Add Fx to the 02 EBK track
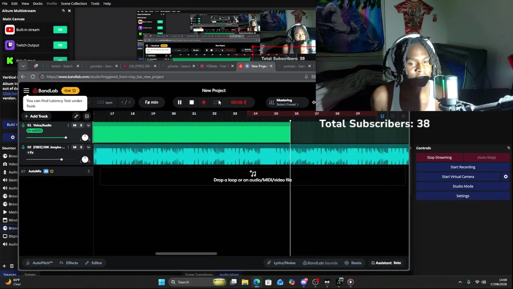This screenshot has width=513, height=289. [x=30, y=153]
